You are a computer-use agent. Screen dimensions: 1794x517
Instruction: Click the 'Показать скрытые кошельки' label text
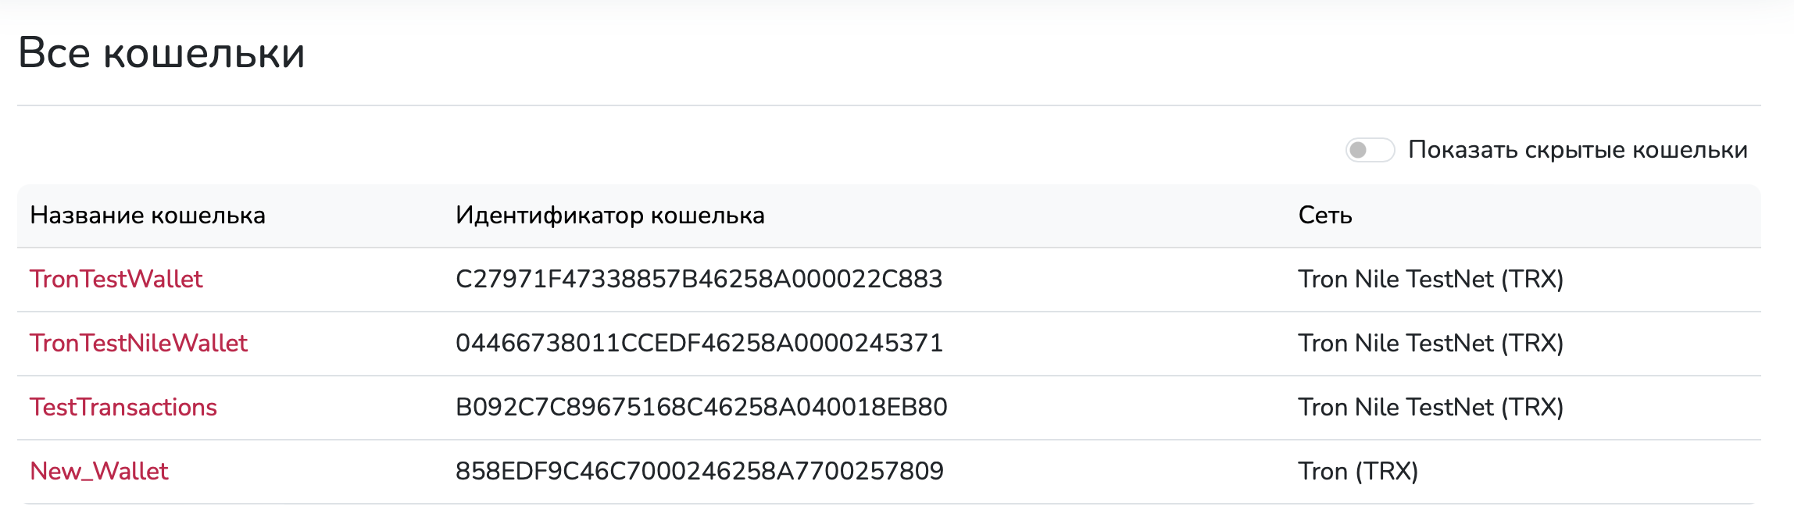click(1577, 150)
